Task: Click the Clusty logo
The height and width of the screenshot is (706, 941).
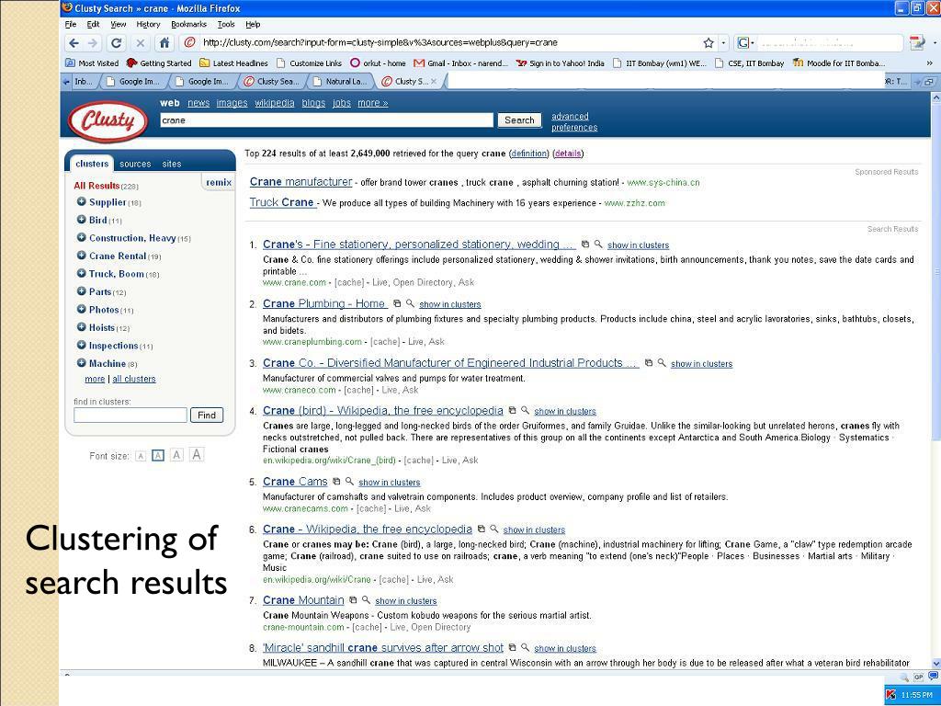Action: 108,120
